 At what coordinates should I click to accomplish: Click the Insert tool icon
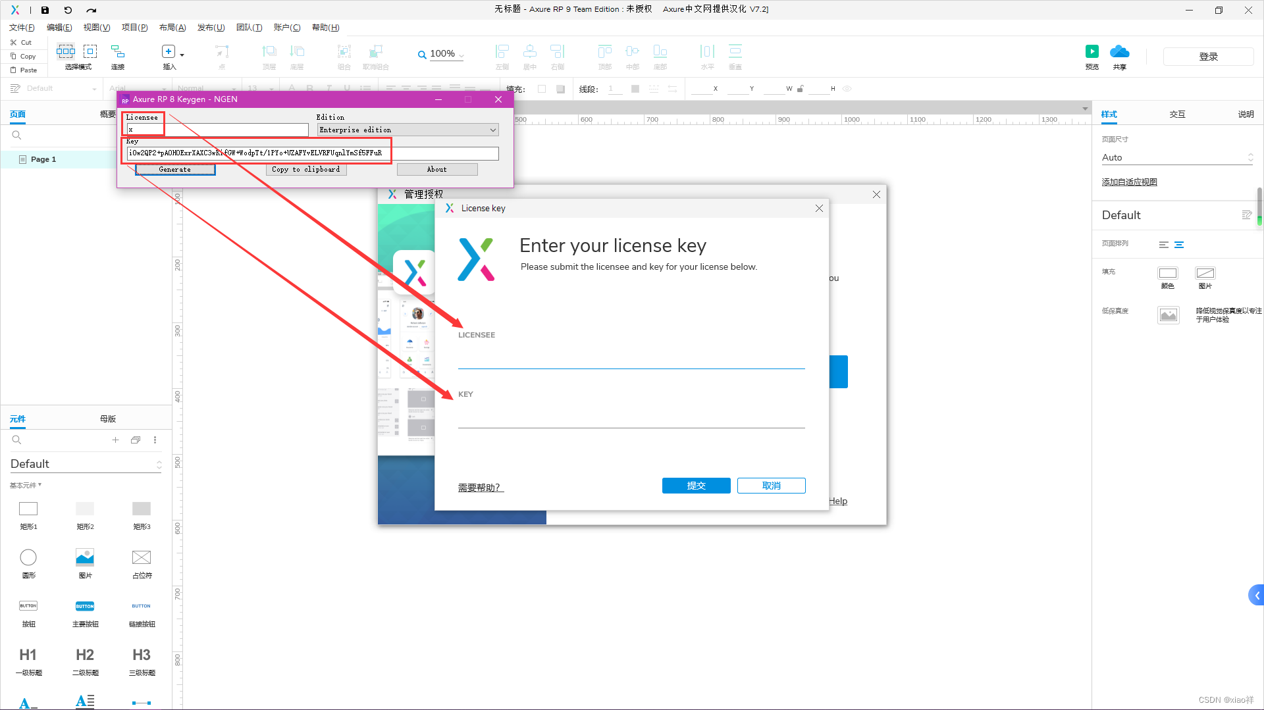pyautogui.click(x=169, y=51)
